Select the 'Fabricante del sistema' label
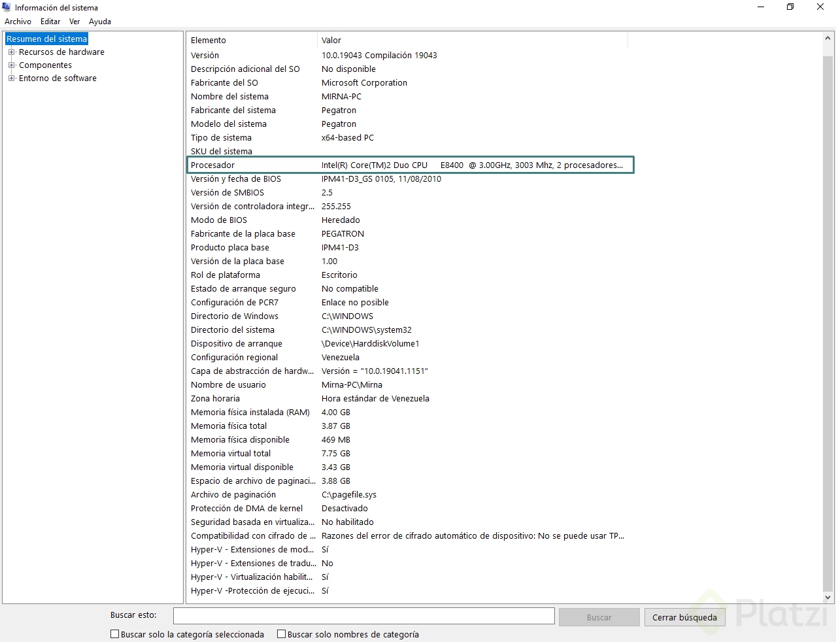The width and height of the screenshot is (836, 642). tap(233, 110)
